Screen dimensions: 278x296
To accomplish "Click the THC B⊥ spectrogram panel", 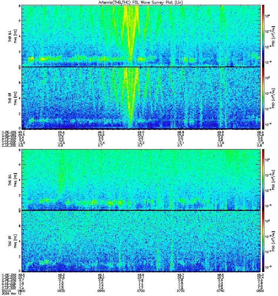I will pos(141,179).
